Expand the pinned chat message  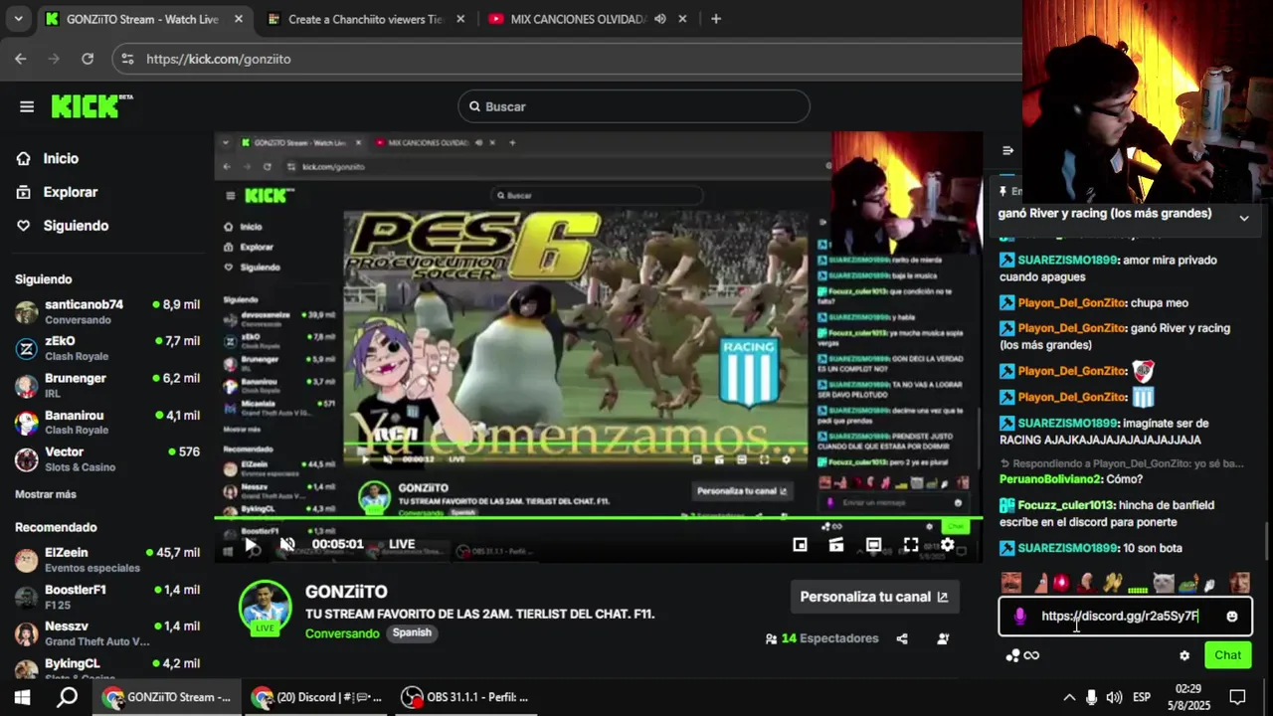[x=1243, y=218]
